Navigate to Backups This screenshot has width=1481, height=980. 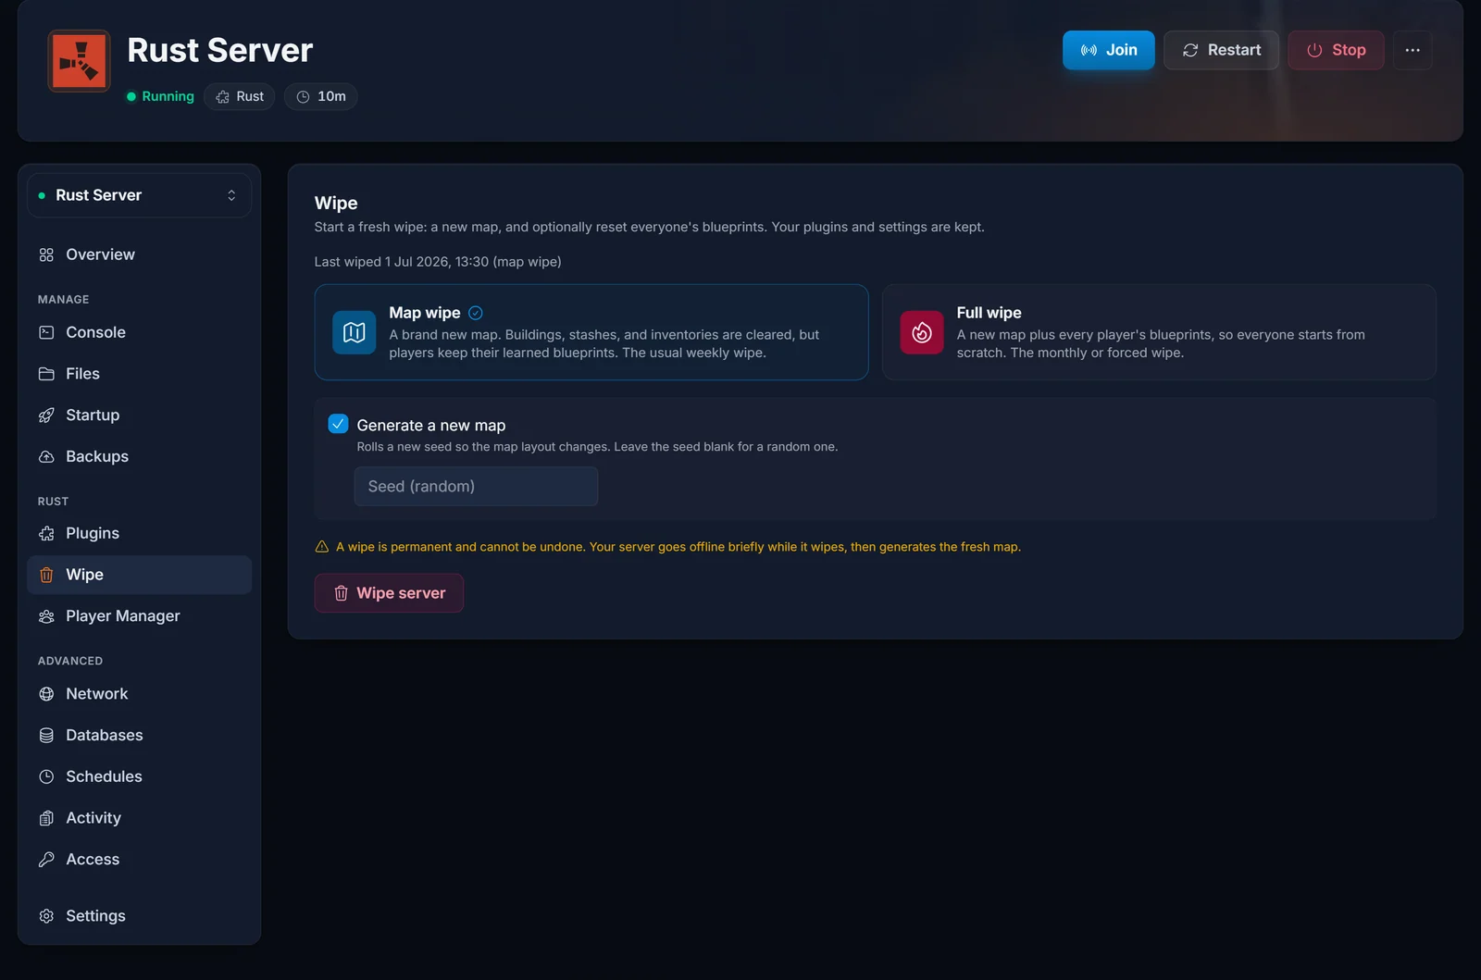coord(139,456)
